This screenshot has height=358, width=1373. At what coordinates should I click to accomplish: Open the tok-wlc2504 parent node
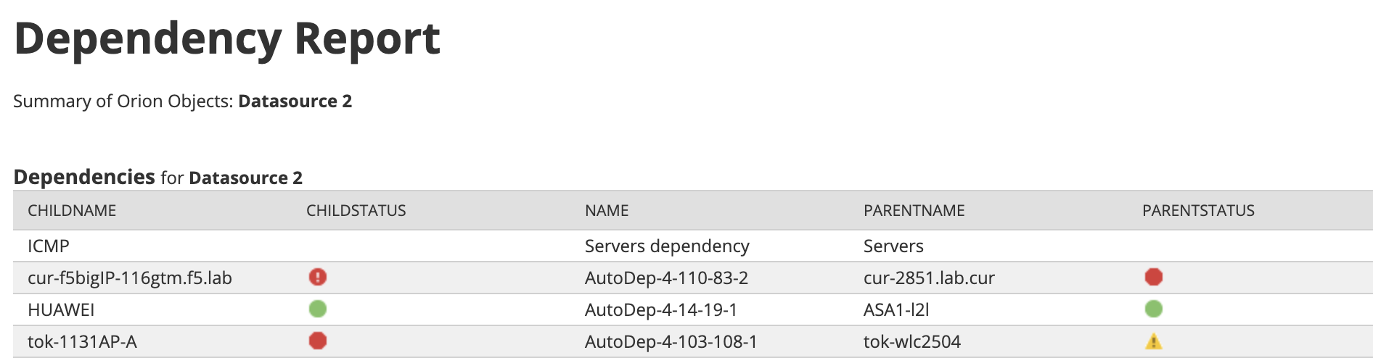coord(912,342)
